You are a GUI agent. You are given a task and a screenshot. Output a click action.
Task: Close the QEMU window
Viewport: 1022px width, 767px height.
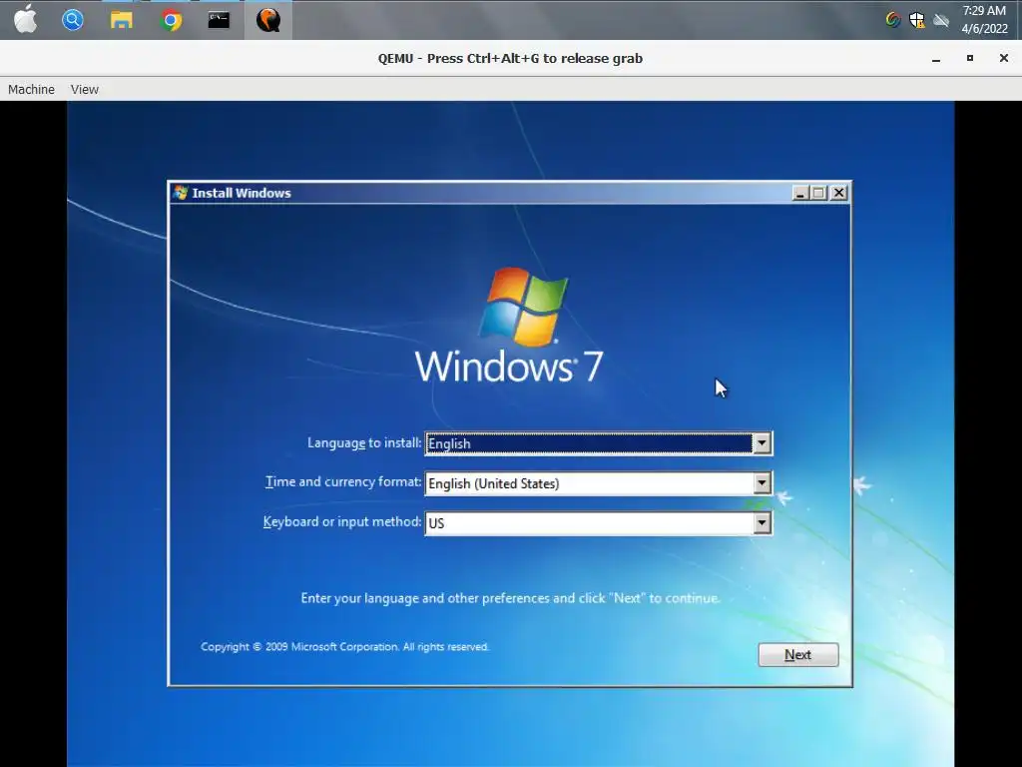coord(1004,58)
